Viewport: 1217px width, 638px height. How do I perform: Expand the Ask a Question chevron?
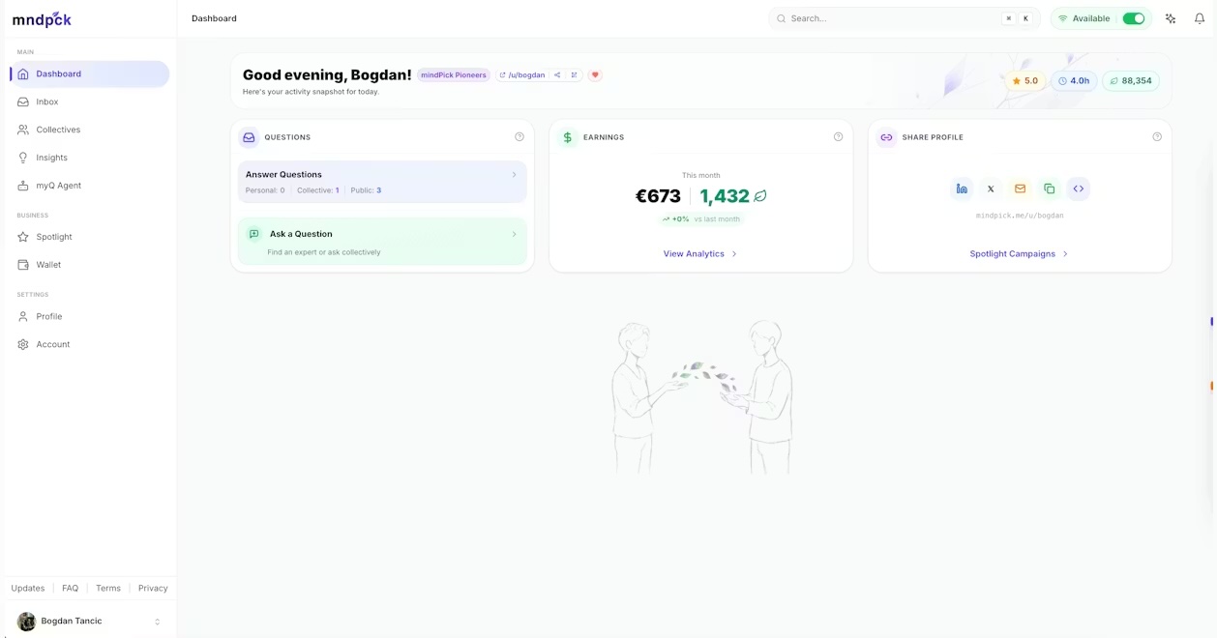pos(514,234)
